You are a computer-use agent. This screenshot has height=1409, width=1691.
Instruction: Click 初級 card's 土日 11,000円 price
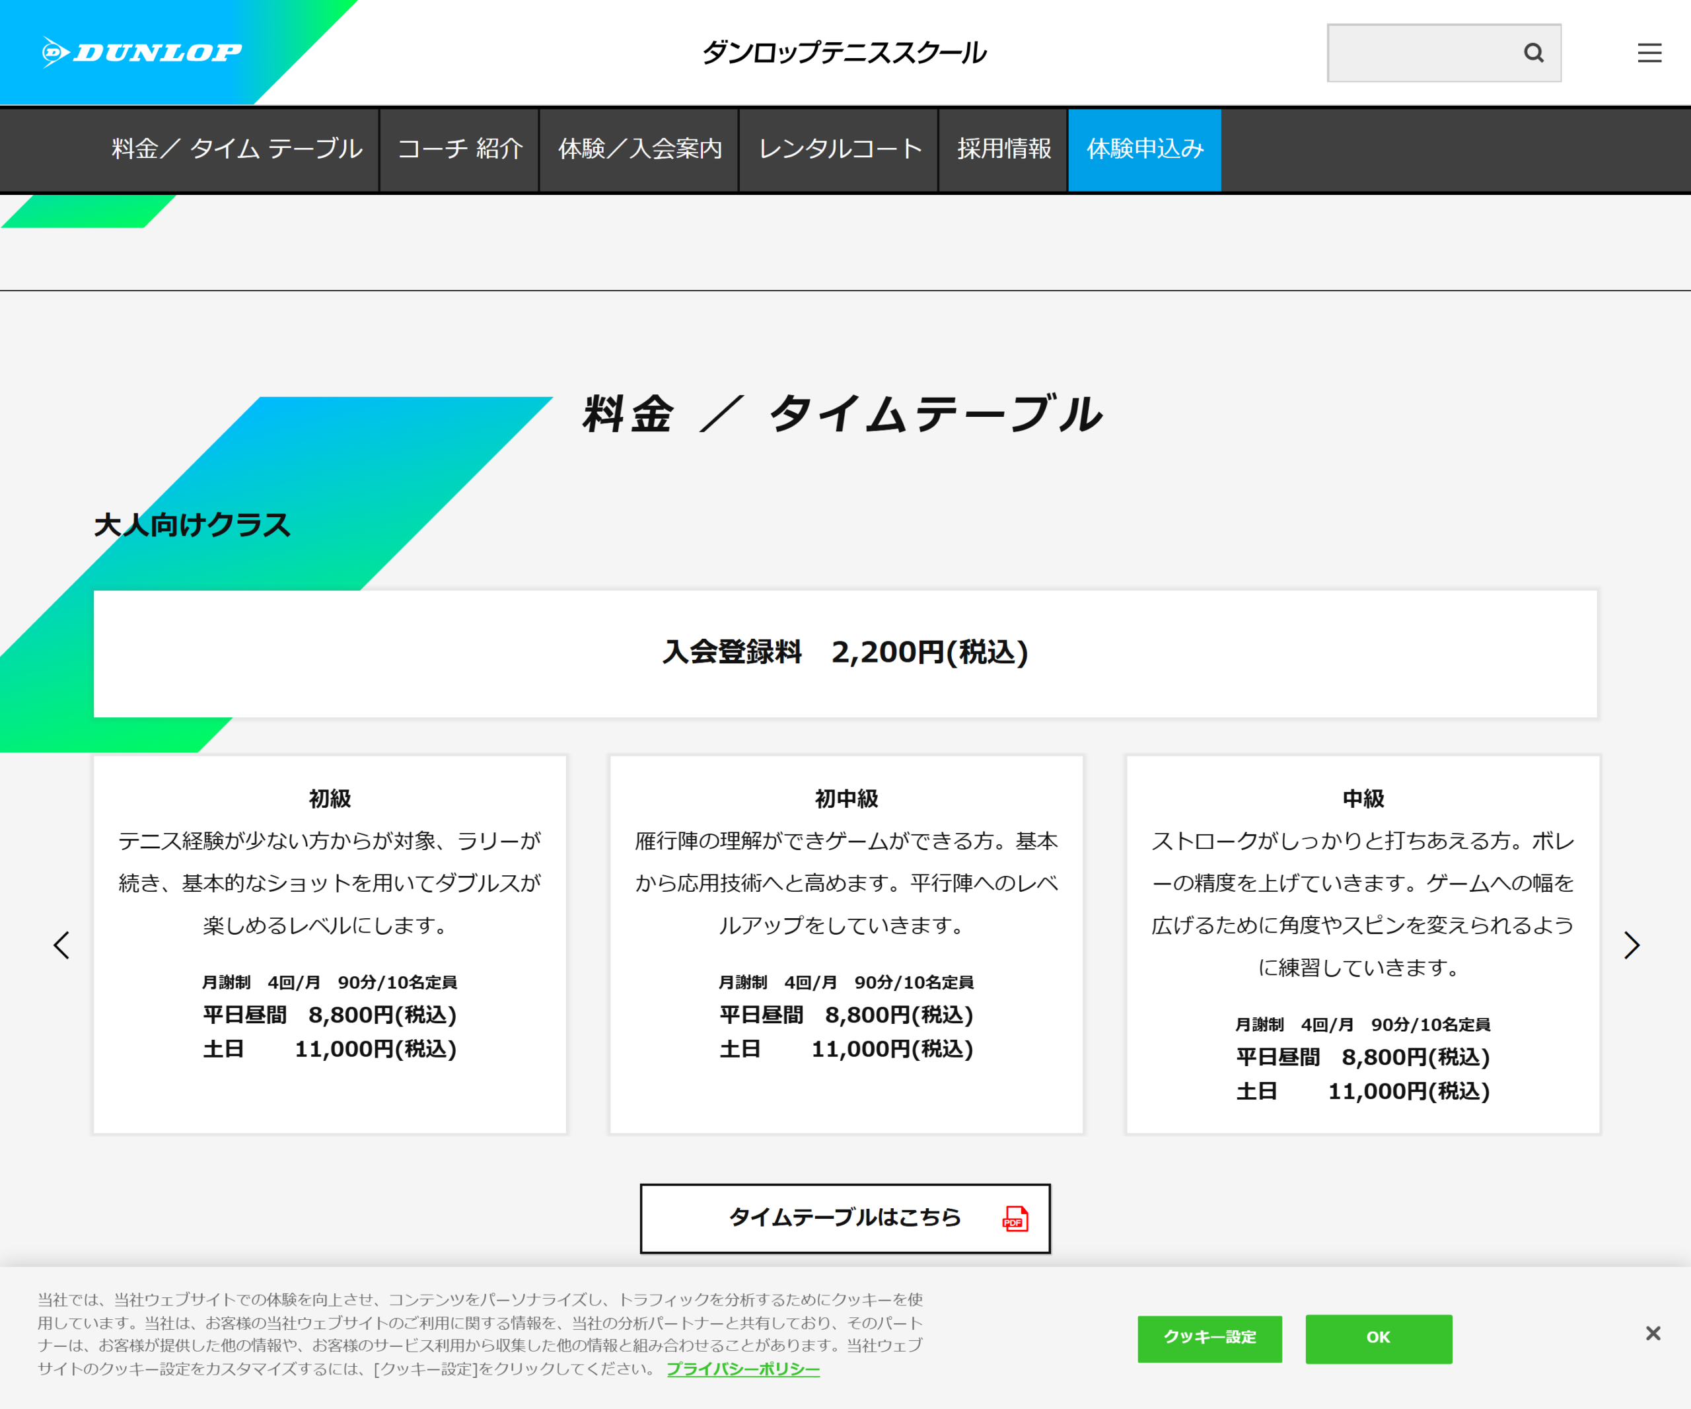click(330, 1049)
